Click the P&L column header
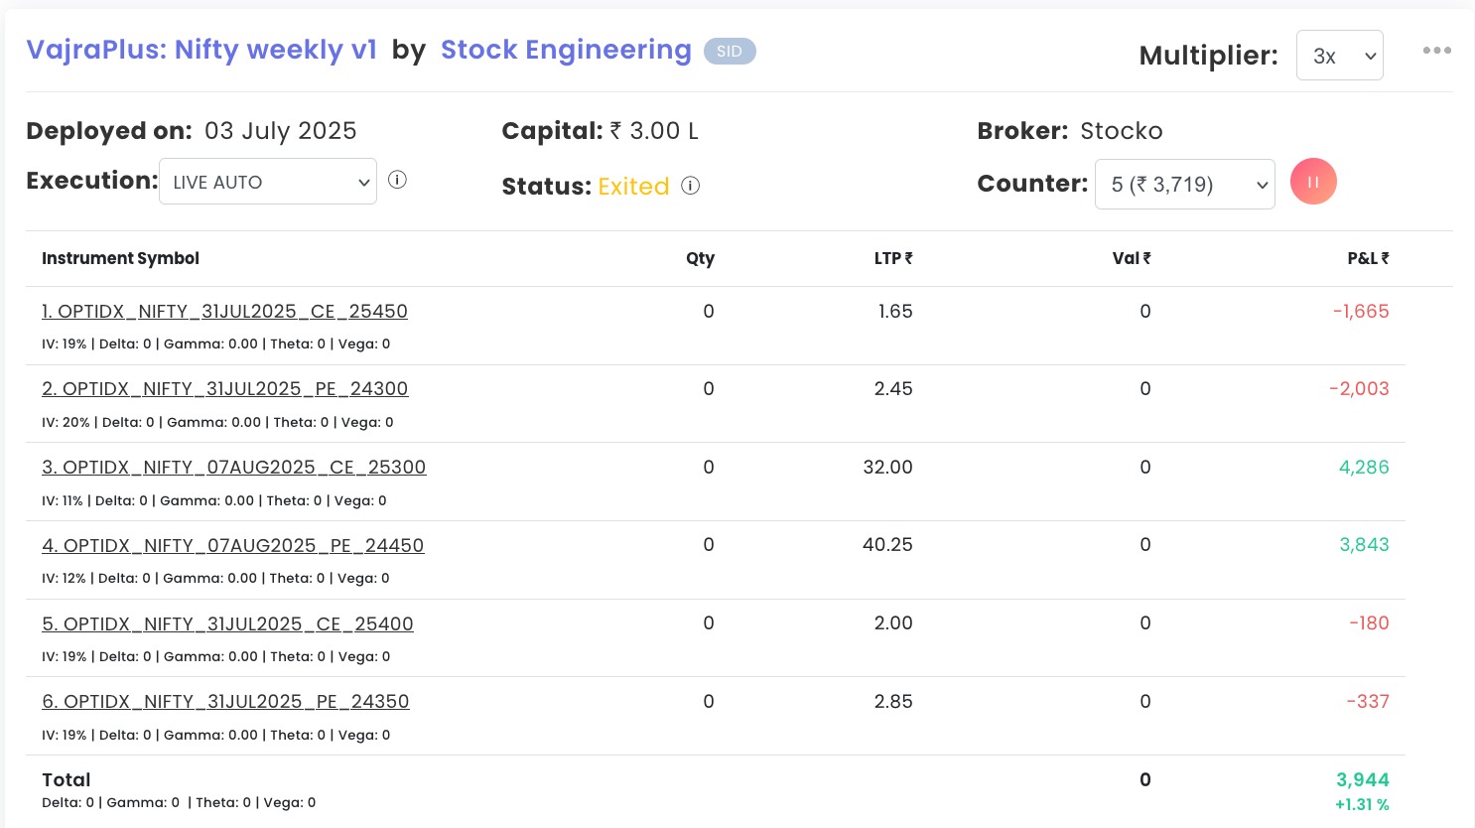1475x828 pixels. point(1368,259)
